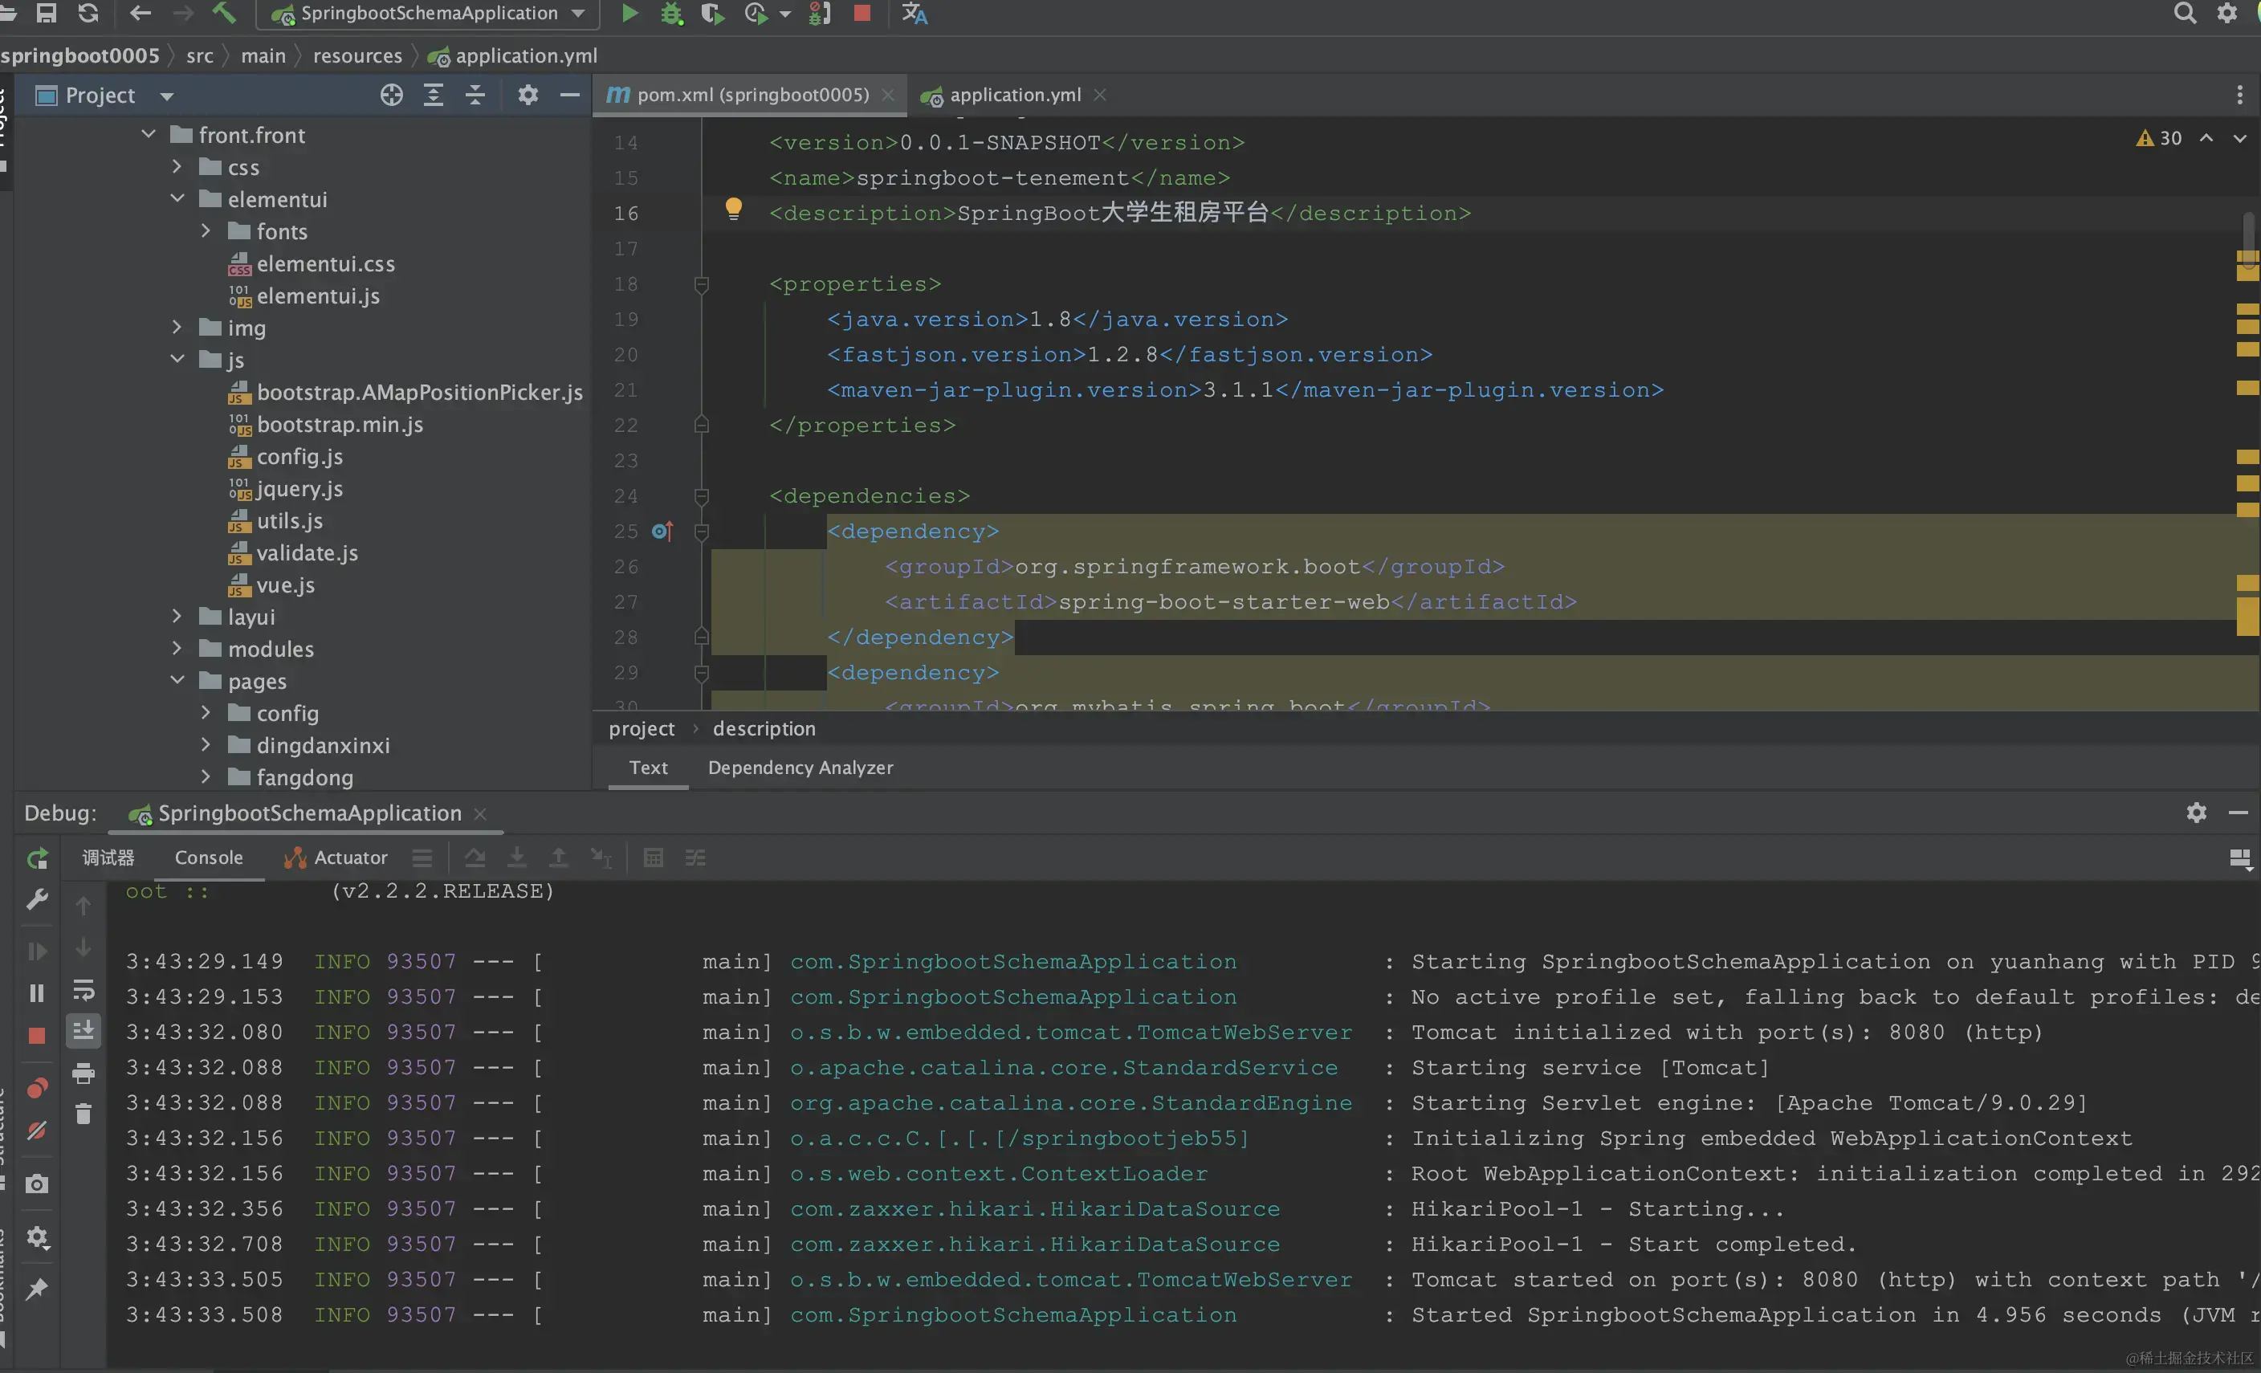Viewport: 2261px width, 1373px height.
Task: Toggle scroll to end in the console
Action: [x=84, y=1029]
